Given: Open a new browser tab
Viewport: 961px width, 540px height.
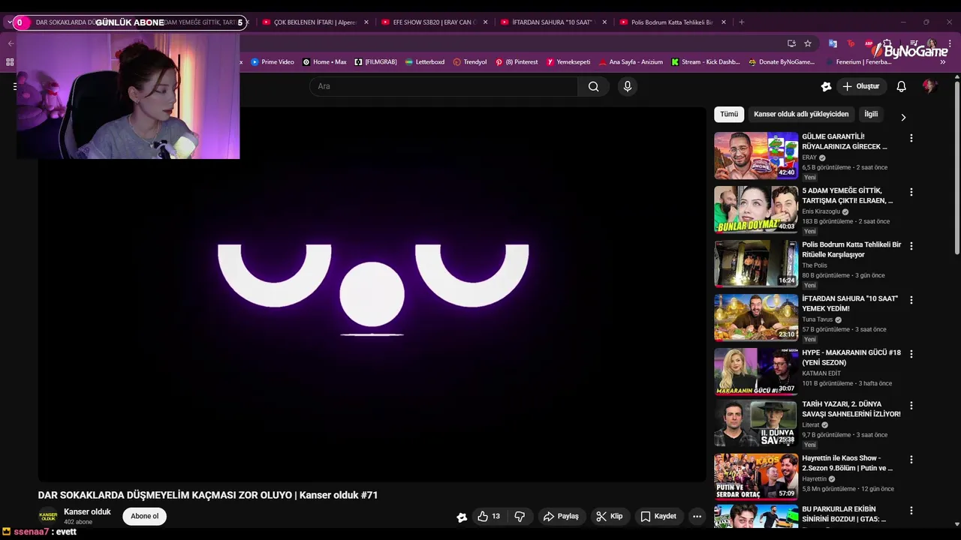Looking at the screenshot, I should (x=741, y=22).
